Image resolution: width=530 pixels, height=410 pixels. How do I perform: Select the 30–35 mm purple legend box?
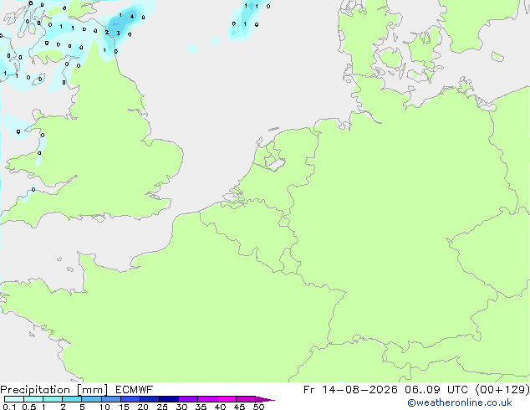pos(187,399)
